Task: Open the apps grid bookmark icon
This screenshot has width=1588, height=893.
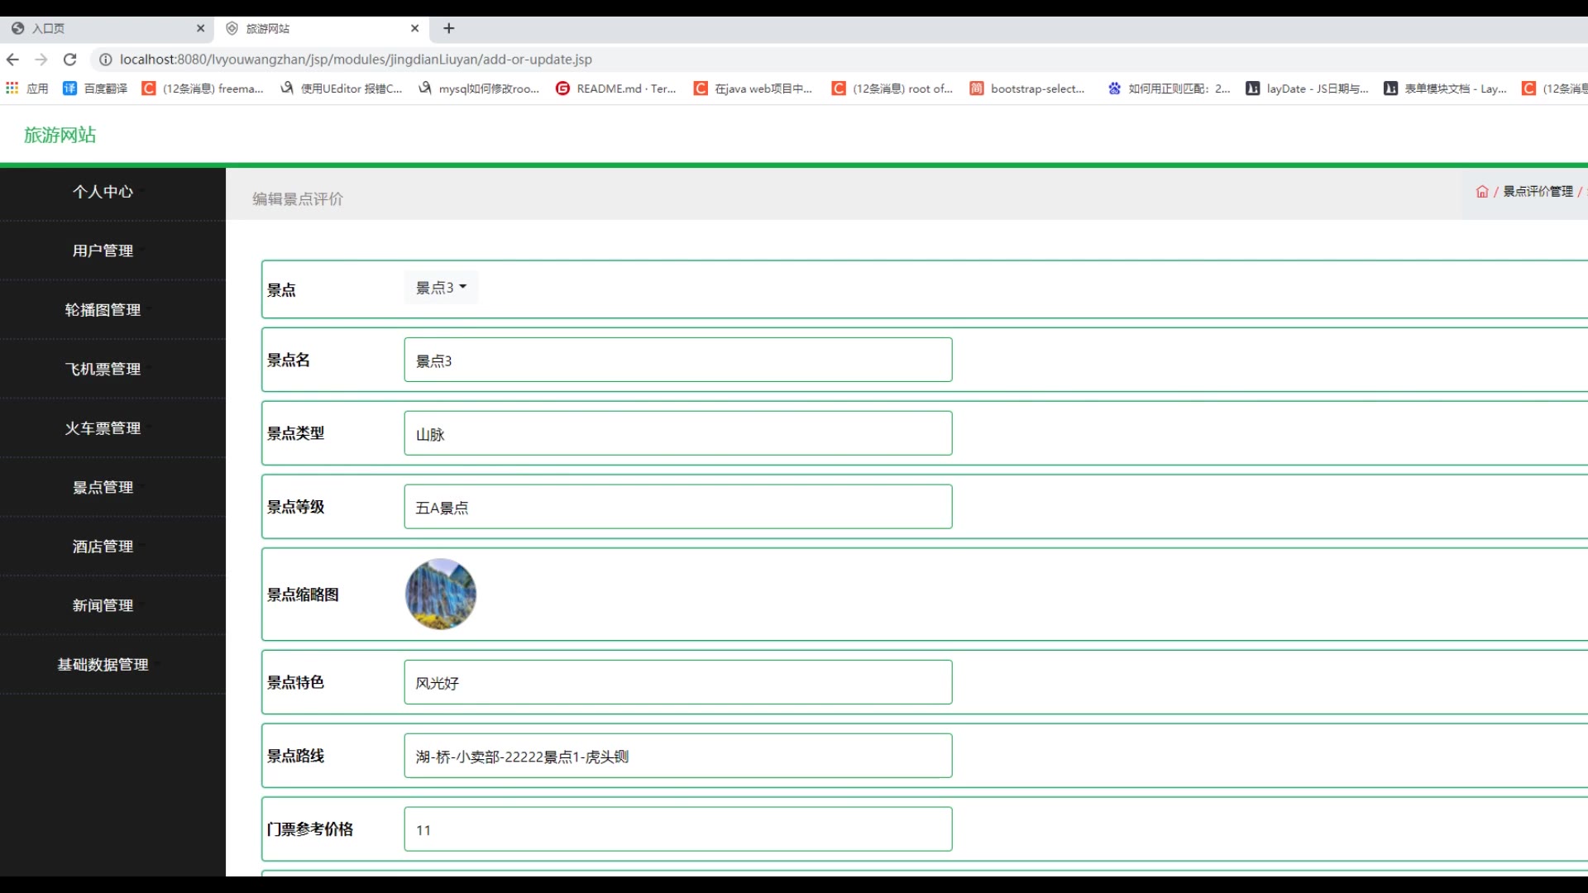Action: tap(12, 88)
